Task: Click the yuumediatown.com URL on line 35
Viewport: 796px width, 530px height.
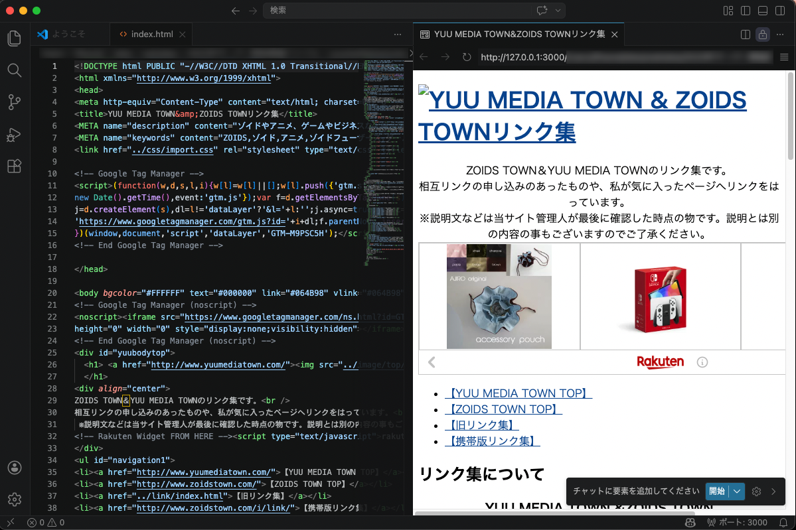Action: (x=204, y=472)
